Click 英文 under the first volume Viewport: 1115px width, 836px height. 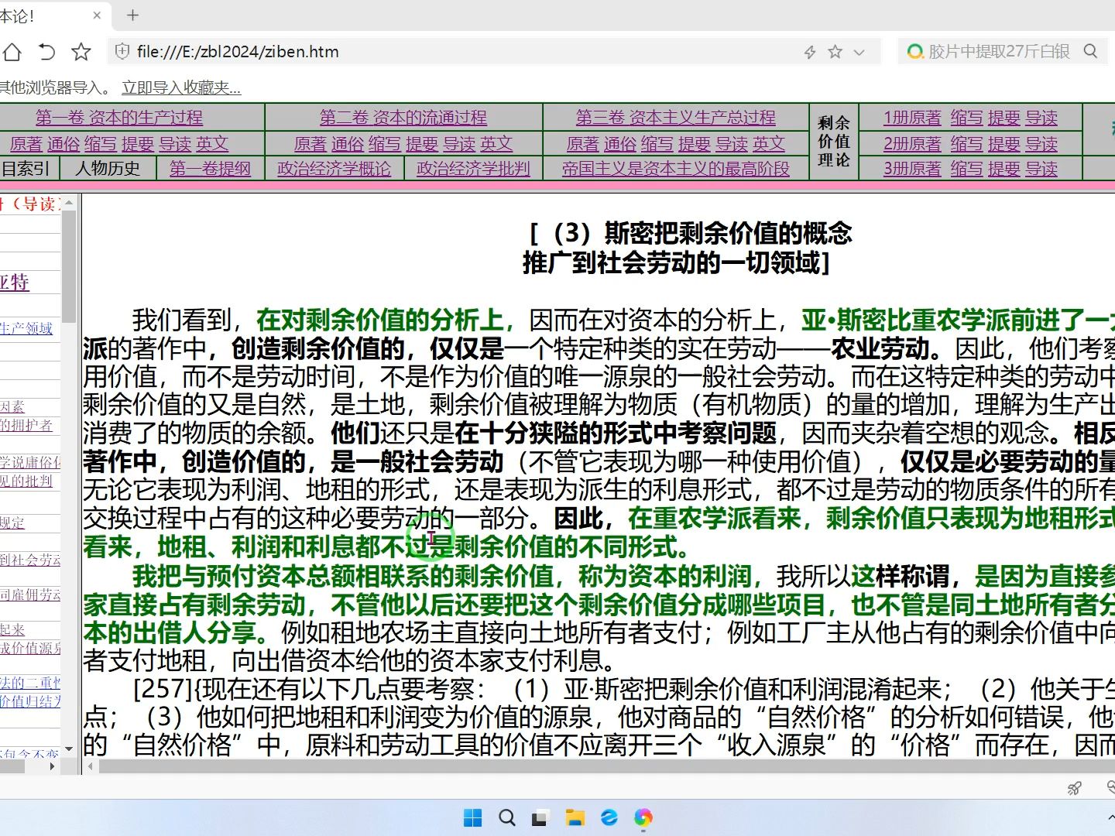(212, 144)
